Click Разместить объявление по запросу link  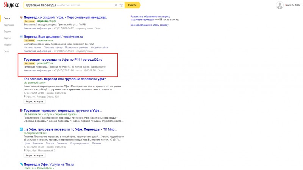[x=150, y=17]
